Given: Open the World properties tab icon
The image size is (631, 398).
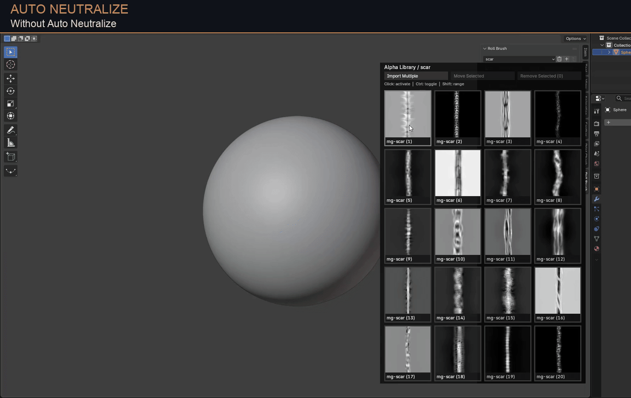Looking at the screenshot, I should [596, 164].
